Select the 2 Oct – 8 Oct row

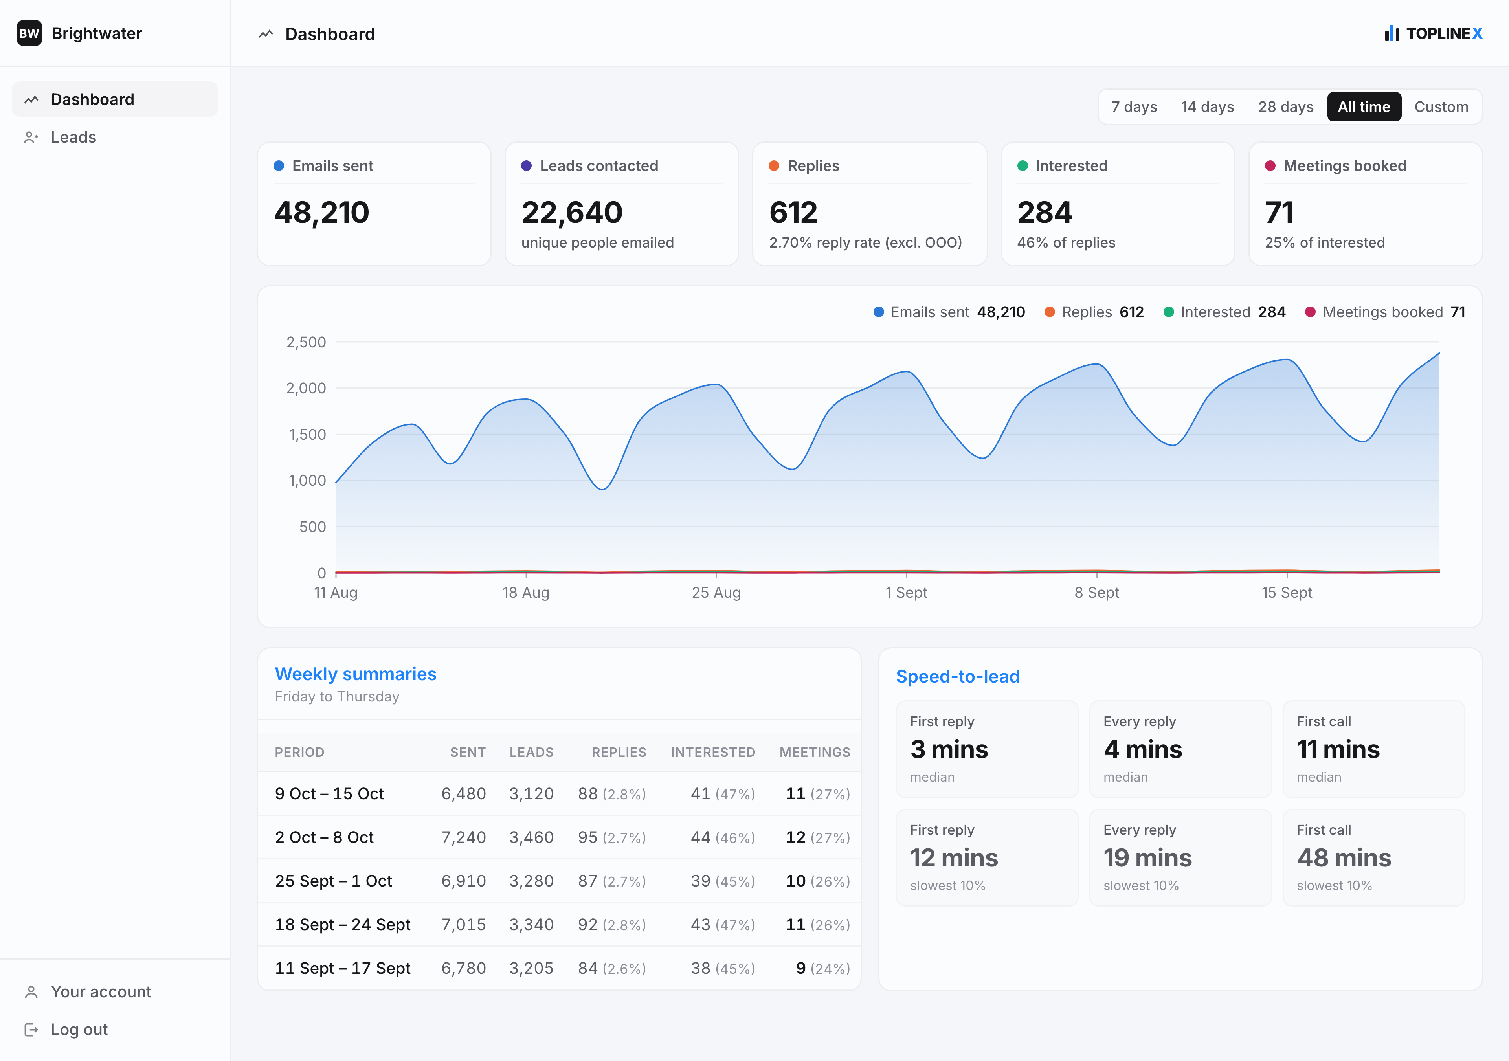(559, 837)
